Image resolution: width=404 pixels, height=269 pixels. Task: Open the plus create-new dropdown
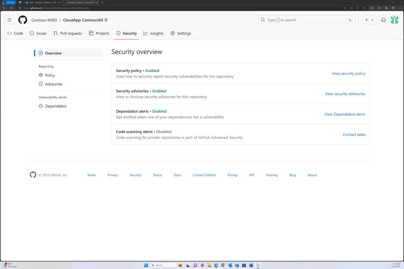click(x=369, y=20)
